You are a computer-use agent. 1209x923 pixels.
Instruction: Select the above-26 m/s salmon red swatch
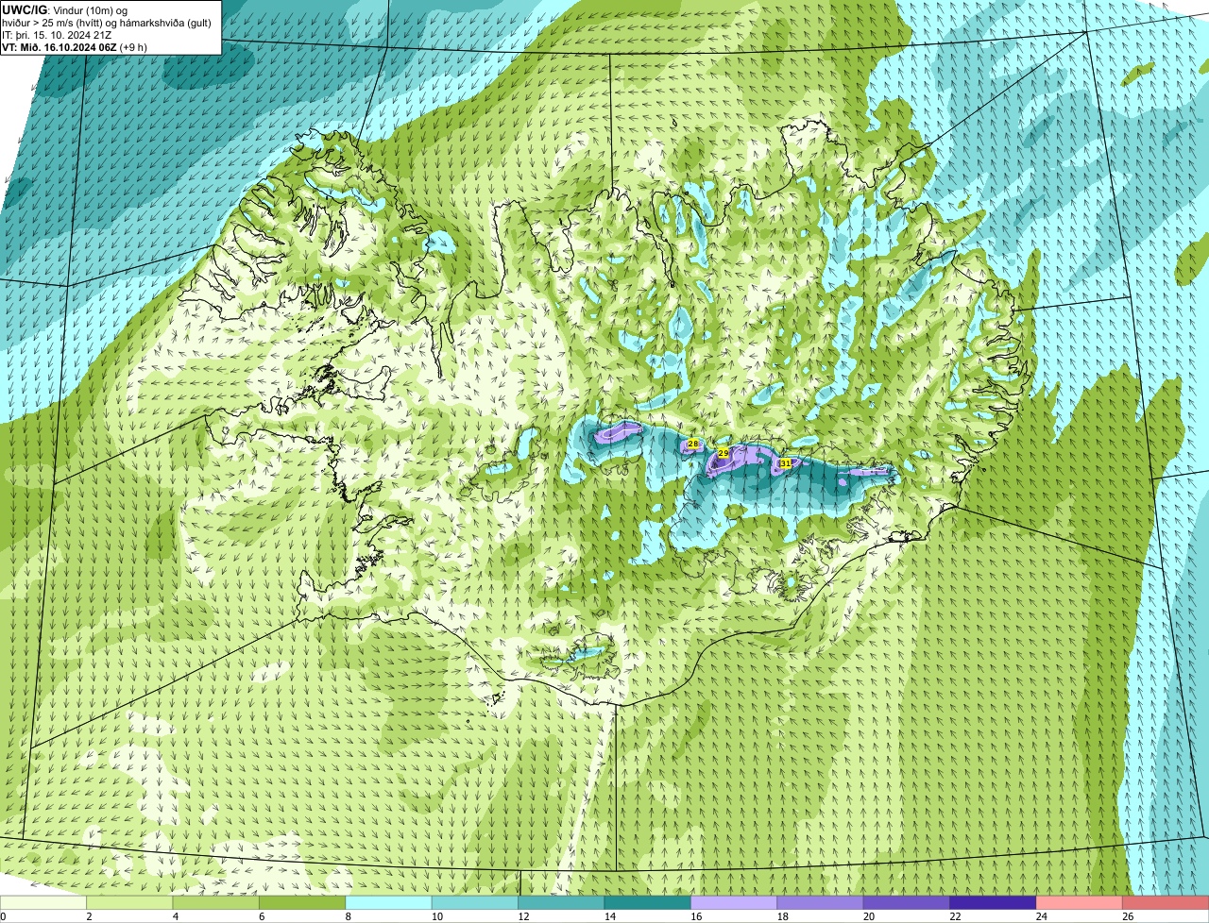[1166, 902]
